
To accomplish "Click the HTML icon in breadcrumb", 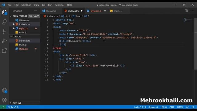I will pos(45,16).
